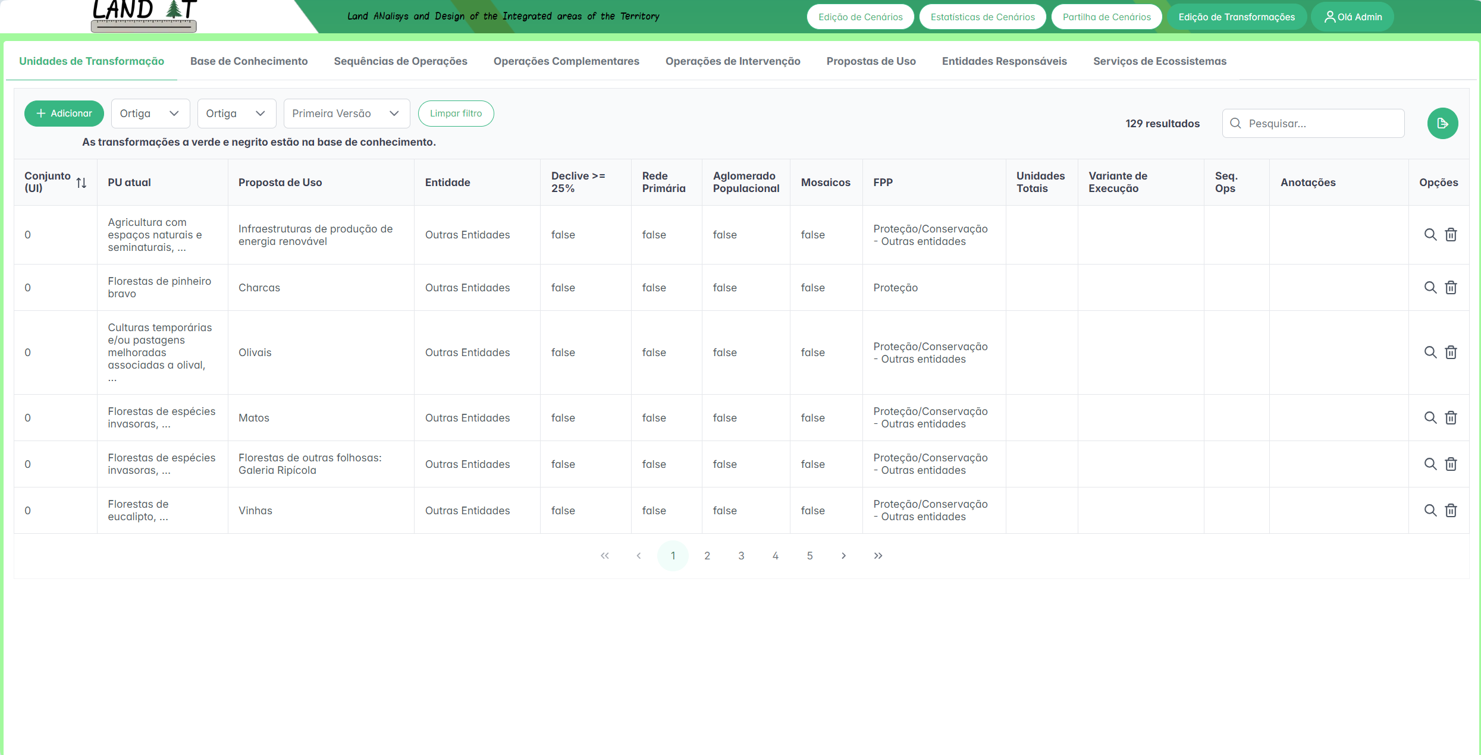
Task: Open Operações de Intervenção tab
Action: (733, 61)
